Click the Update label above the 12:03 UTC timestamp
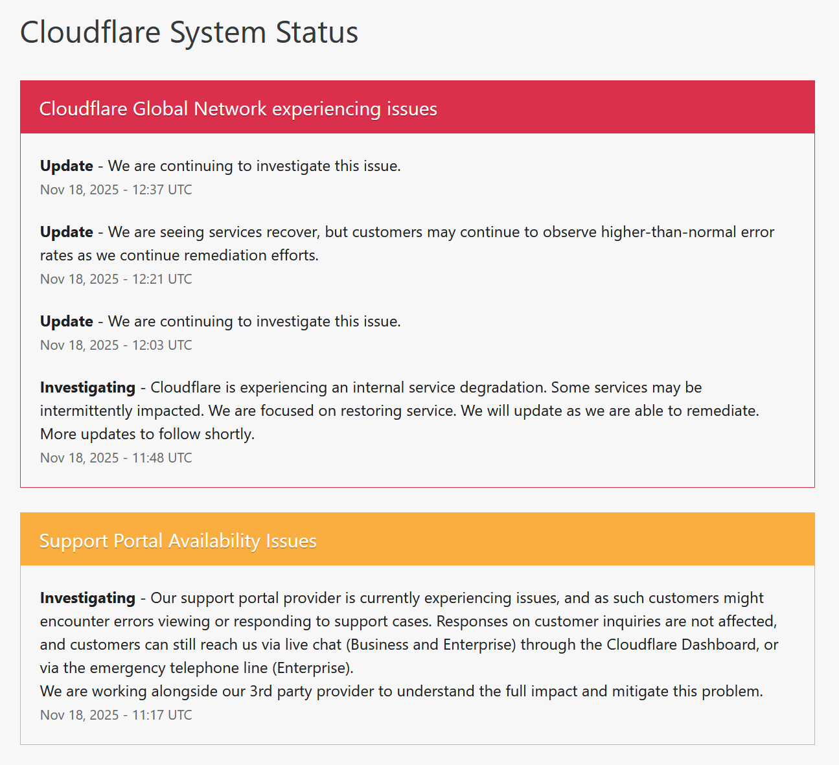This screenshot has height=765, width=839. (x=67, y=321)
